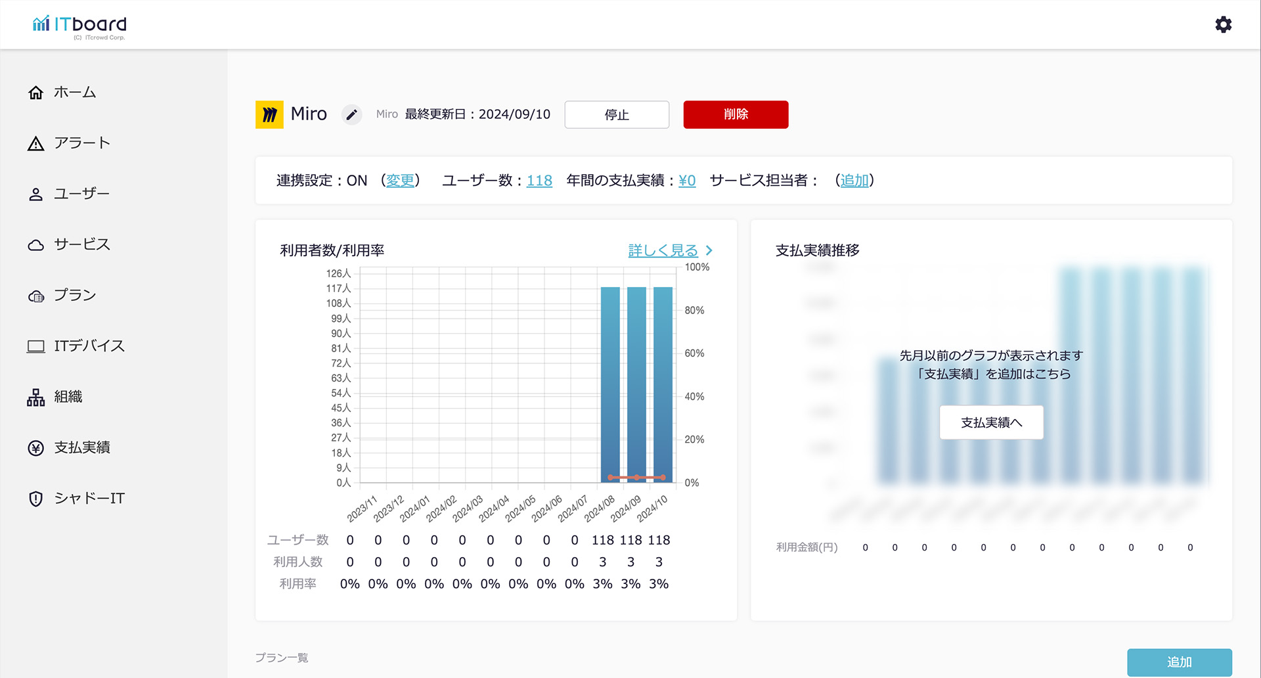Click the yen 支払実績 sidebar icon
1261x678 pixels.
point(36,448)
